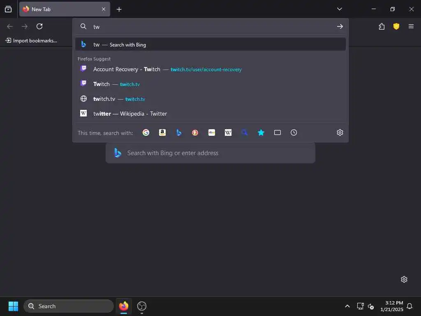Search bookmarks using the star icon
This screenshot has width=421, height=316.
click(x=261, y=132)
